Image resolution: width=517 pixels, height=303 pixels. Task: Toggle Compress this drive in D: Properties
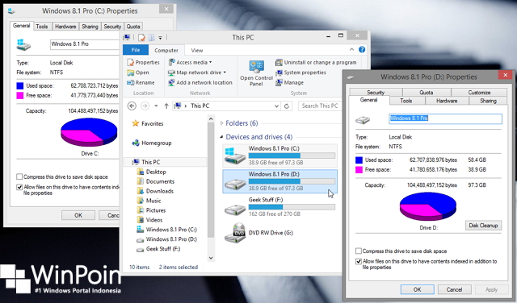(x=359, y=251)
